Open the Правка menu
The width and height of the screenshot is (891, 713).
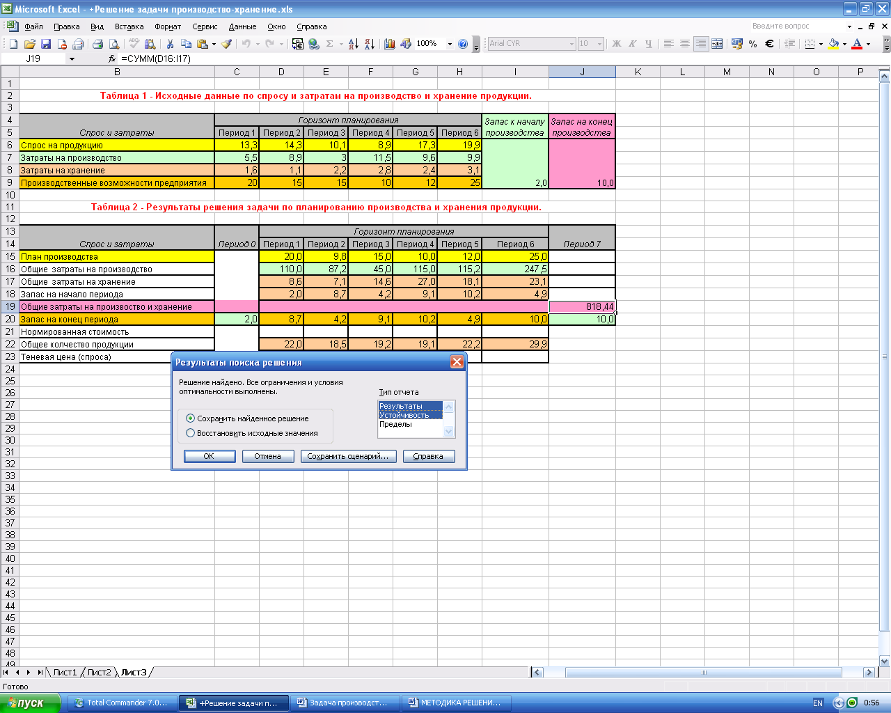[x=66, y=26]
